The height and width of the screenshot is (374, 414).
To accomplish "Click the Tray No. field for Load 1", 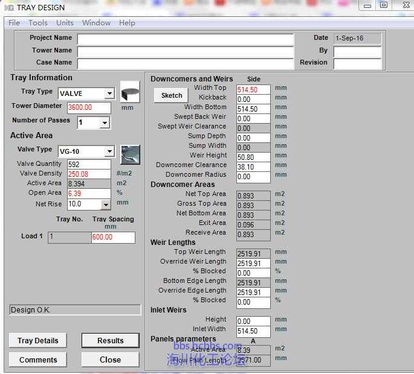I will (x=70, y=237).
